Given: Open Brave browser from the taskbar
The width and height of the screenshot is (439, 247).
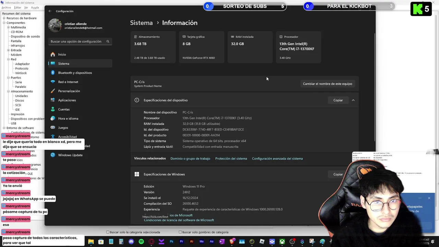Looking at the screenshot, I should point(232,242).
